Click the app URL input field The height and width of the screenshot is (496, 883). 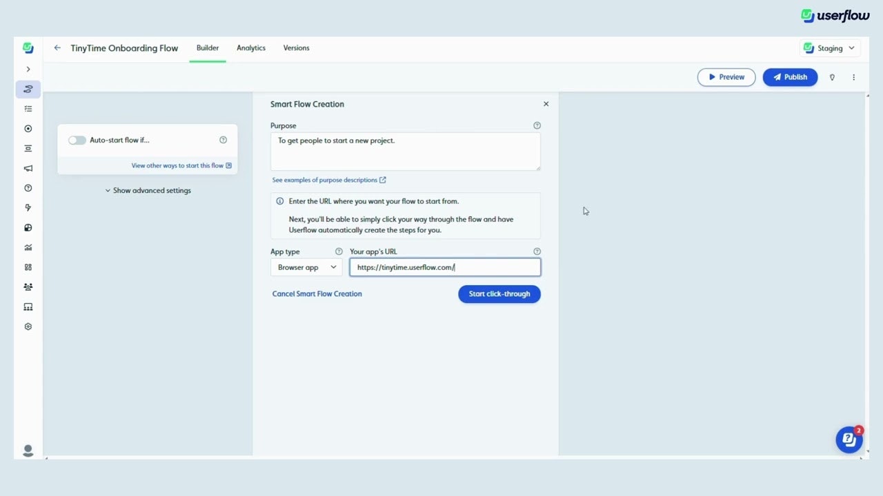(x=445, y=267)
